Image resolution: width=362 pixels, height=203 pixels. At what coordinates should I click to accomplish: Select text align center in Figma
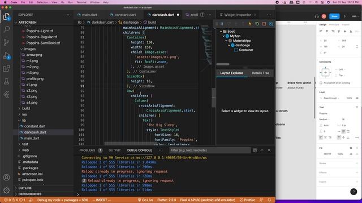coord(326,138)
